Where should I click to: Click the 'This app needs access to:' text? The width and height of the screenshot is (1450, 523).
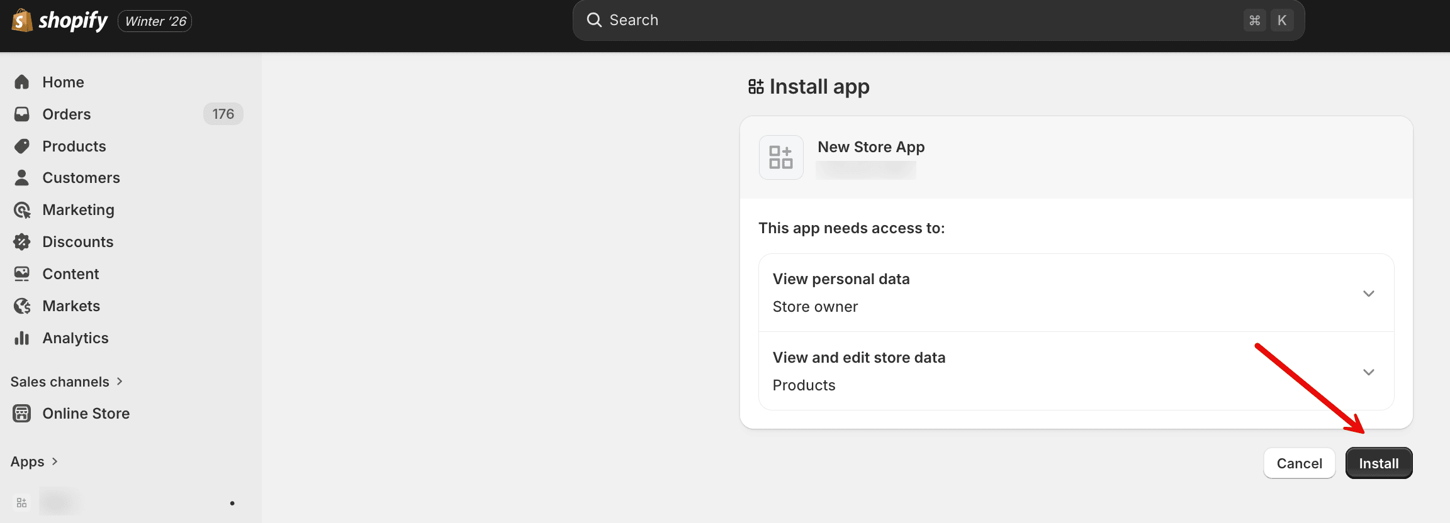pos(851,228)
